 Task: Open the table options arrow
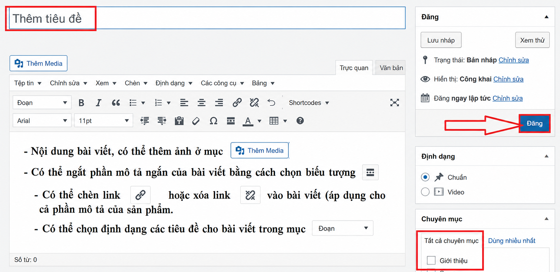pyautogui.click(x=285, y=121)
